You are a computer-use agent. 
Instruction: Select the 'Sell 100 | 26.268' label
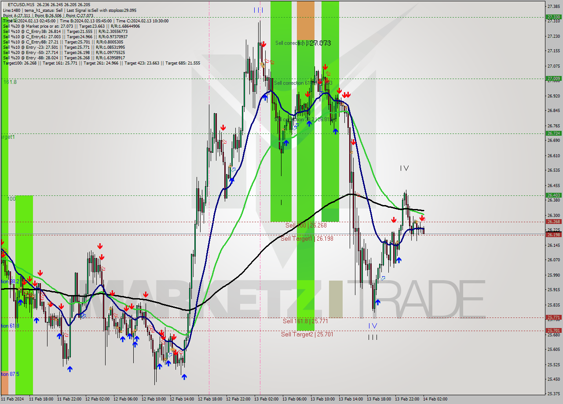point(306,225)
